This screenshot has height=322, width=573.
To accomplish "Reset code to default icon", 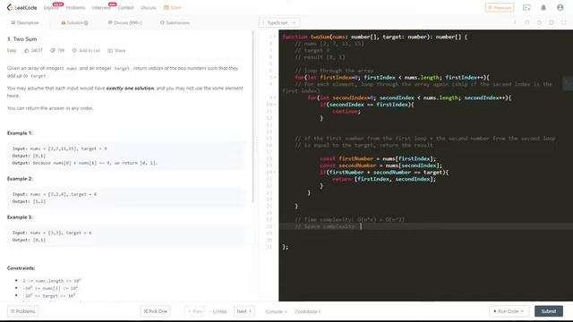I will point(539,22).
